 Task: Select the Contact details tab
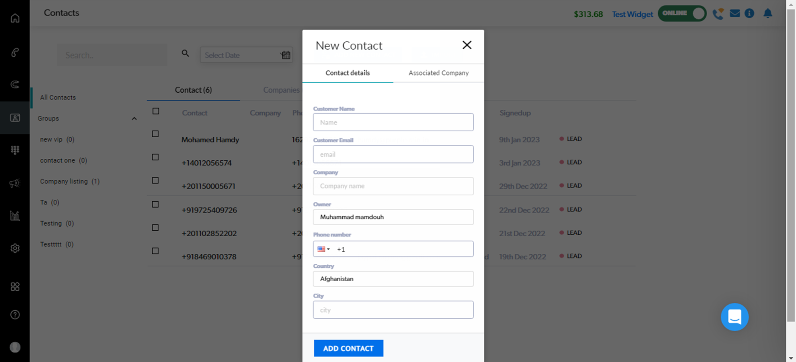pos(347,73)
